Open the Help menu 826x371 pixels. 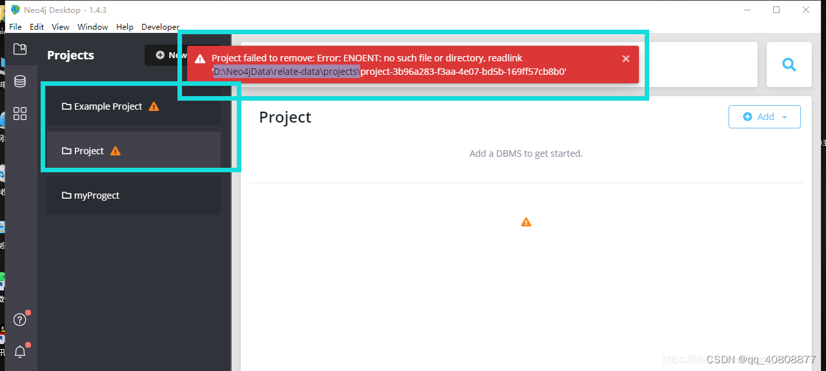[x=125, y=27]
